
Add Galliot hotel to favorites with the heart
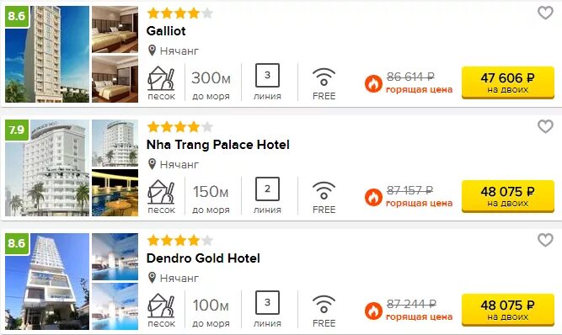pos(545,13)
